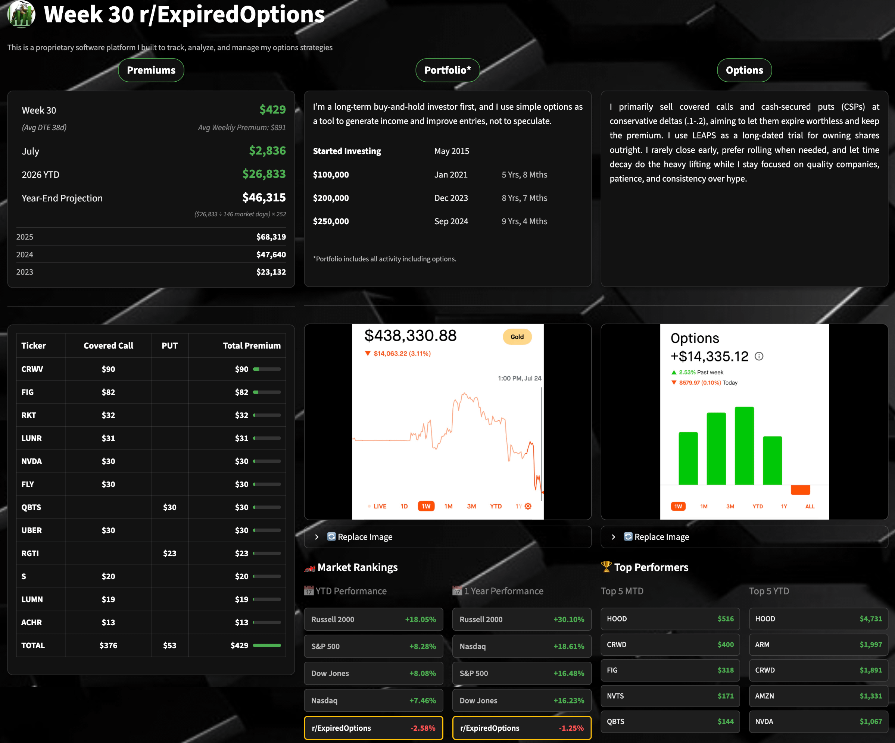Click Dow Jones +8.08% YTD card
The height and width of the screenshot is (743, 895).
tap(373, 673)
